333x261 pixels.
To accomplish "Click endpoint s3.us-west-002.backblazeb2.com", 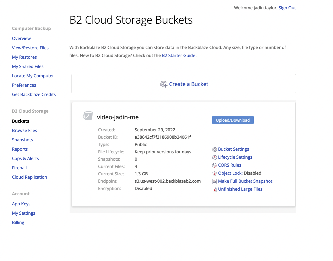I will [167, 181].
